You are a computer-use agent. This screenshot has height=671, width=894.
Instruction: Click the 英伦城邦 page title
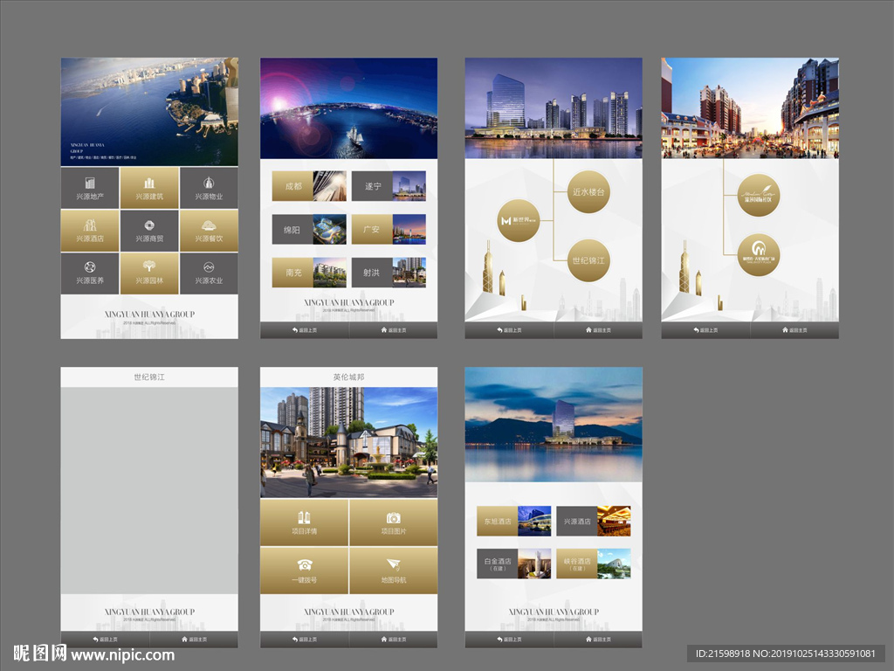tap(349, 377)
